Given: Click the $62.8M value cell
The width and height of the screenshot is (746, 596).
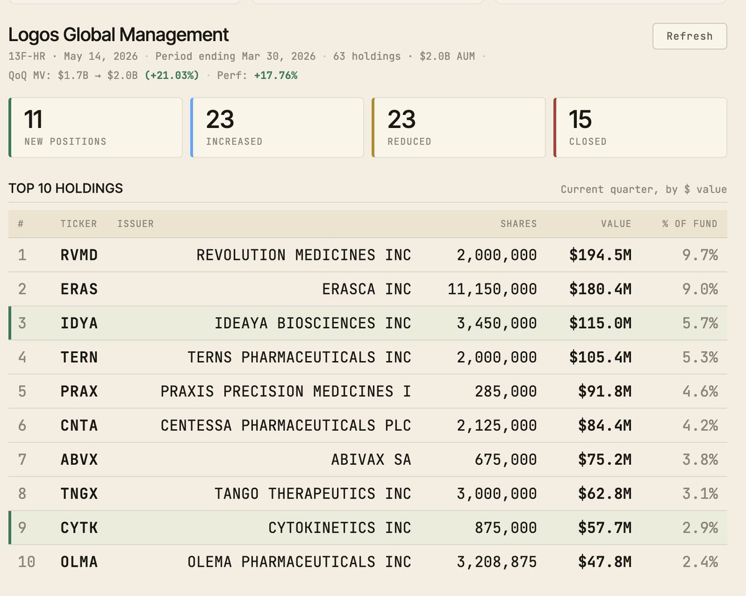Looking at the screenshot, I should point(605,494).
